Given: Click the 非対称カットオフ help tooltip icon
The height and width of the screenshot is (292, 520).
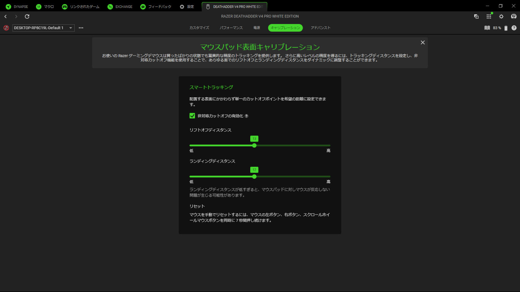Looking at the screenshot, I should pos(246,116).
